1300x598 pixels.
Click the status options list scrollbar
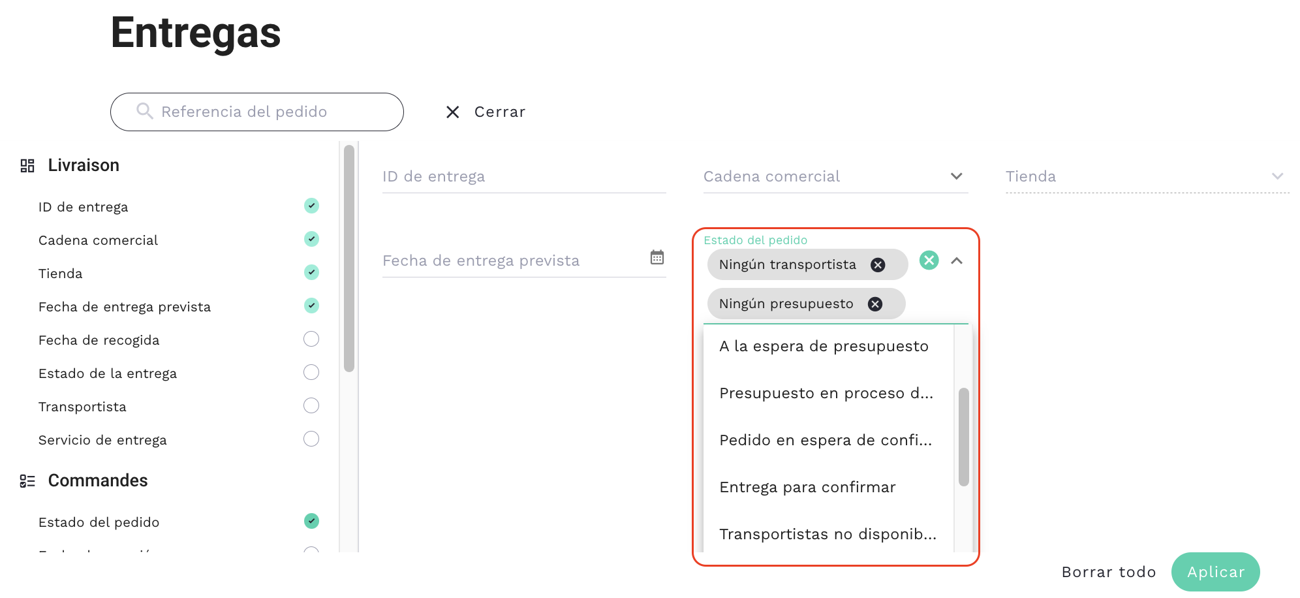pyautogui.click(x=963, y=437)
